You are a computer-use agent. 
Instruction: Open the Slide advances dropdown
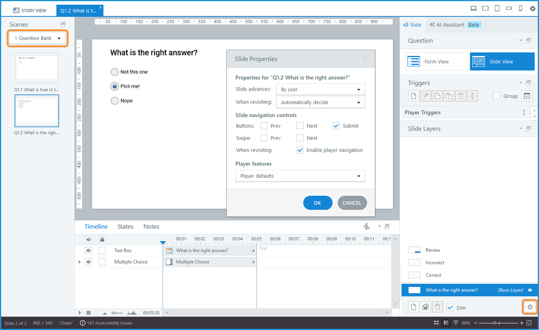320,90
